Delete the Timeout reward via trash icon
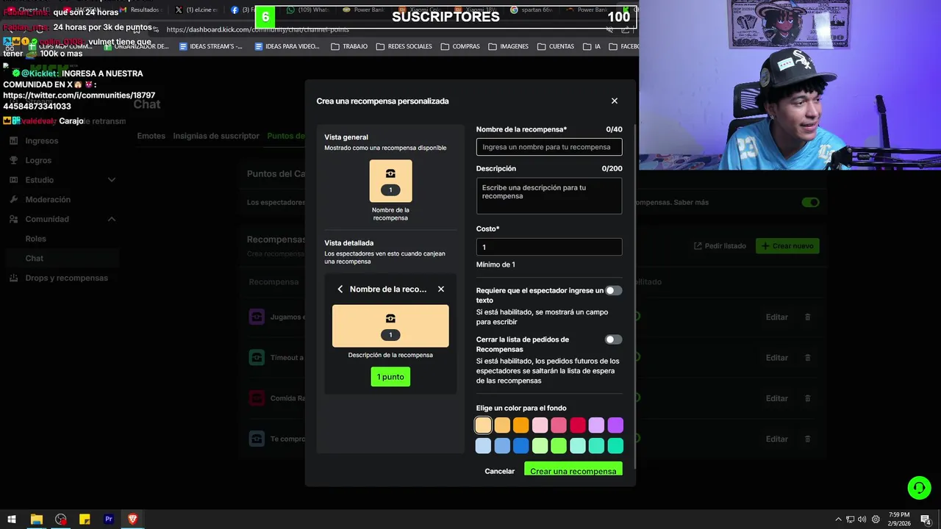941x529 pixels. pyautogui.click(x=807, y=358)
